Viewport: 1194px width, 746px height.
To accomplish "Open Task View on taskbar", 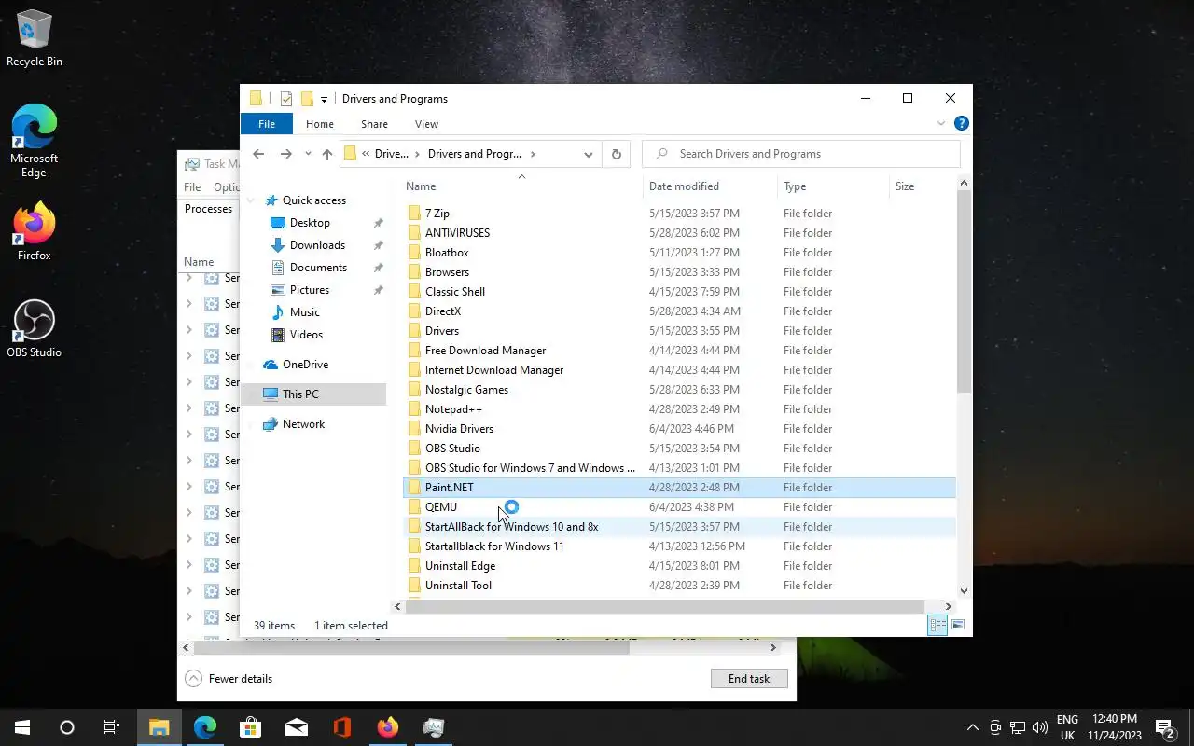I will [111, 727].
